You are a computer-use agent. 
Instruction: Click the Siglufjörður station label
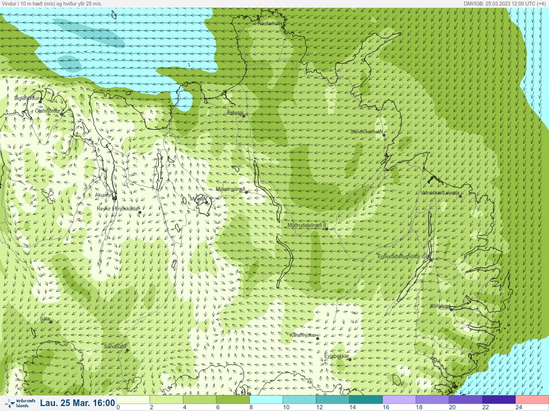pos(26,98)
